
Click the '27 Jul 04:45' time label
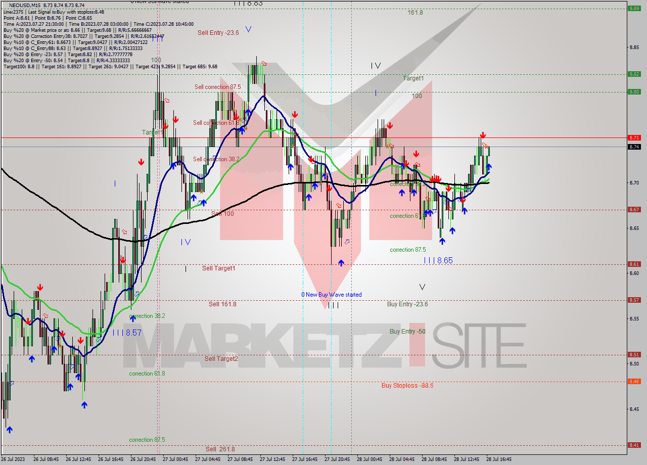[208, 459]
